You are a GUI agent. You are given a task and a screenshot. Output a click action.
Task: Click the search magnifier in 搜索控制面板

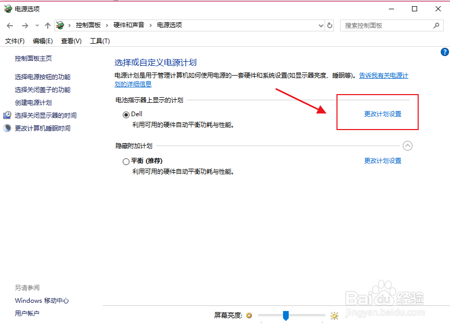coord(436,25)
